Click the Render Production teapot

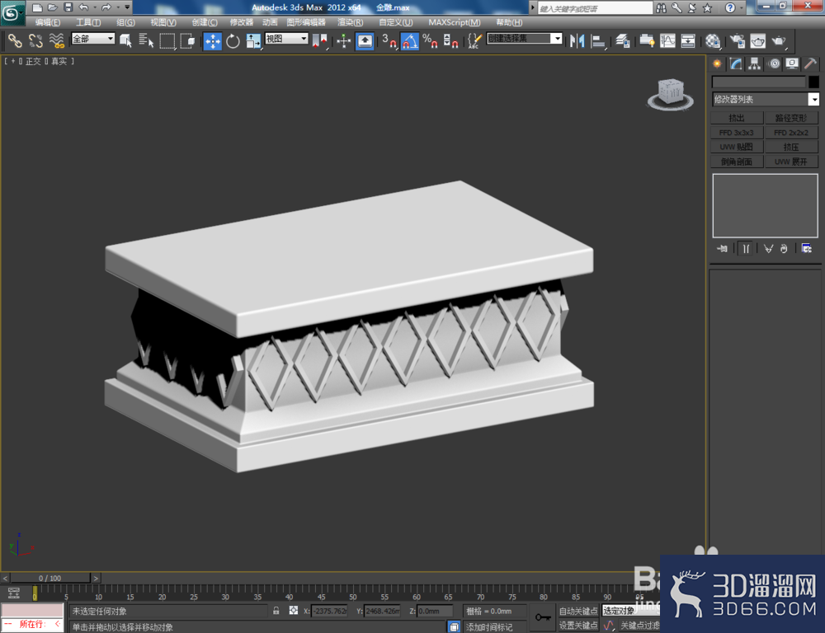click(779, 40)
